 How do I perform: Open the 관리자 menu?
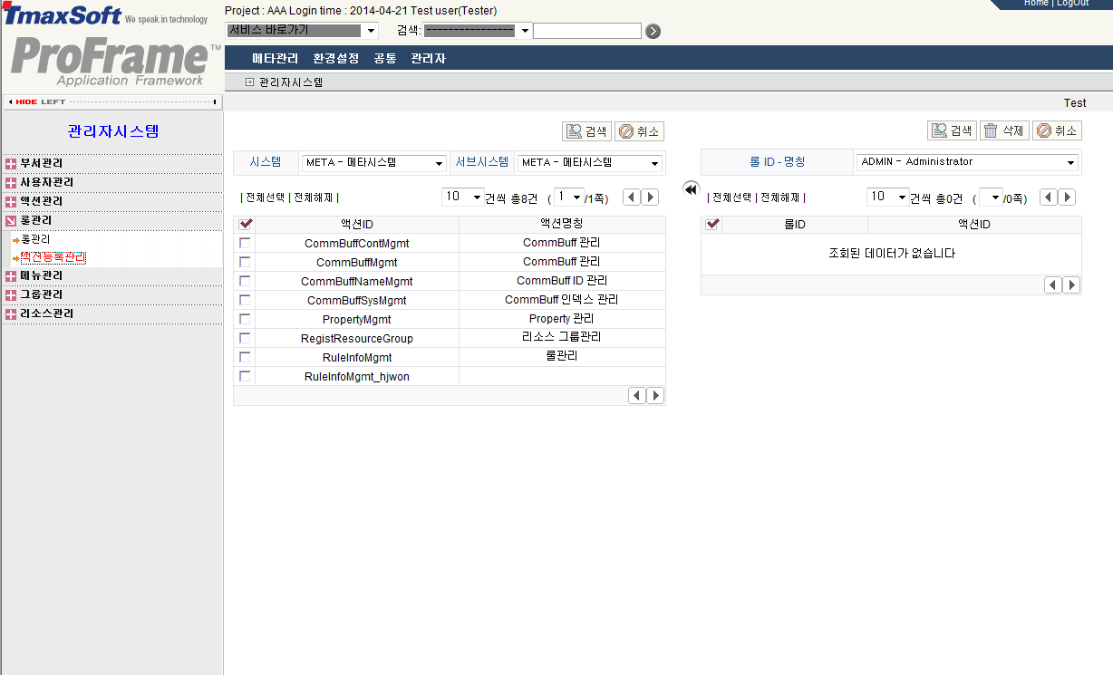point(427,56)
